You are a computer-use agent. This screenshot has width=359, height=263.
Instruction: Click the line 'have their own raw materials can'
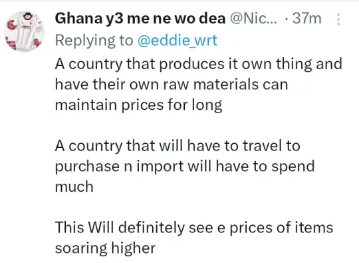coord(172,85)
